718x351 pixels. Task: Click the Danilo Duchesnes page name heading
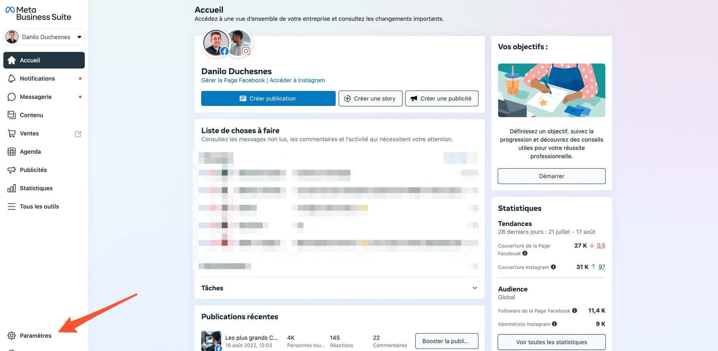(236, 71)
